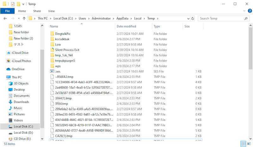Click the Properties icon in title bar
This screenshot has height=147, width=253.
pyautogui.click(x=13, y=4)
